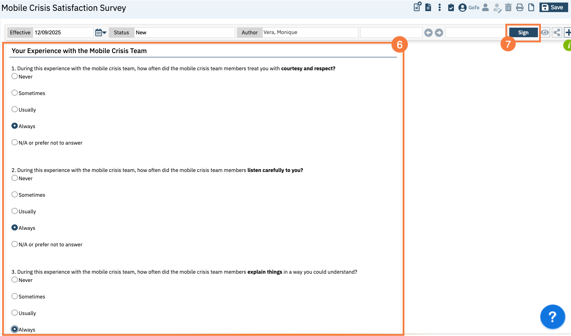Click the right arrow navigation icon
The image size is (571, 336).
pyautogui.click(x=439, y=33)
